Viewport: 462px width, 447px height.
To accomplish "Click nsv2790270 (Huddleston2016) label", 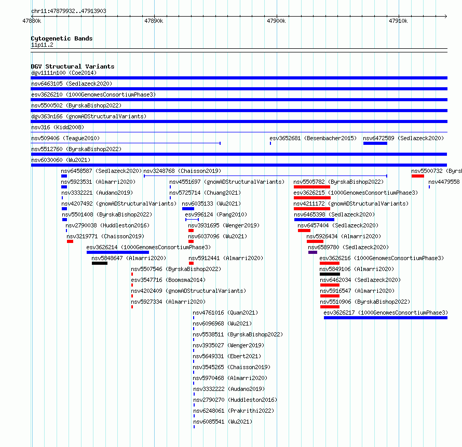I will (236, 400).
